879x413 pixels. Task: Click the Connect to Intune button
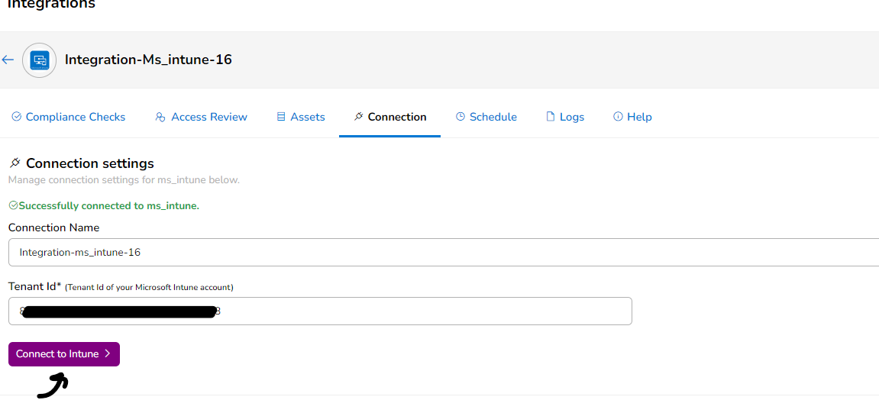(x=64, y=354)
